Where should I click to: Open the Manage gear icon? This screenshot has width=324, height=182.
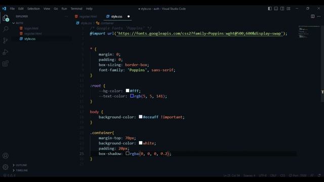[x=6, y=167]
